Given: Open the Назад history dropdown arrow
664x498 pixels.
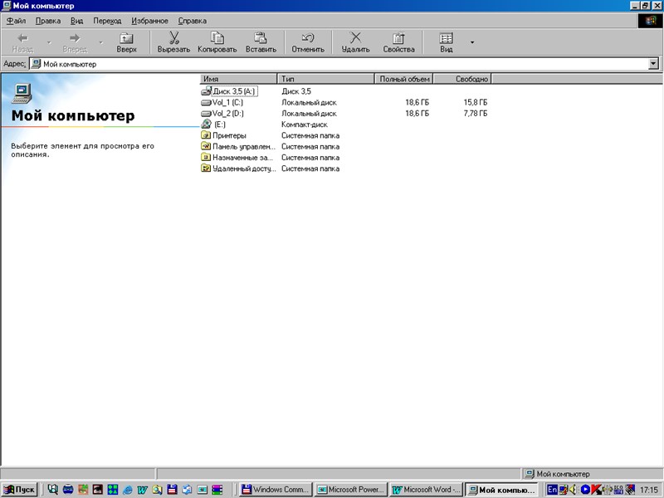Looking at the screenshot, I should 49,42.
